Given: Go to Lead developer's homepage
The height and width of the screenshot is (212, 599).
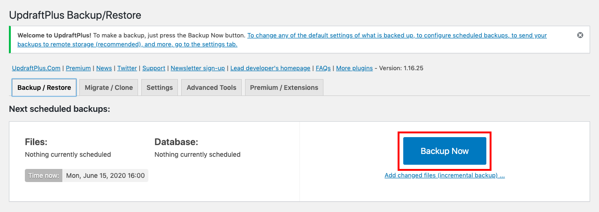Looking at the screenshot, I should click(270, 68).
